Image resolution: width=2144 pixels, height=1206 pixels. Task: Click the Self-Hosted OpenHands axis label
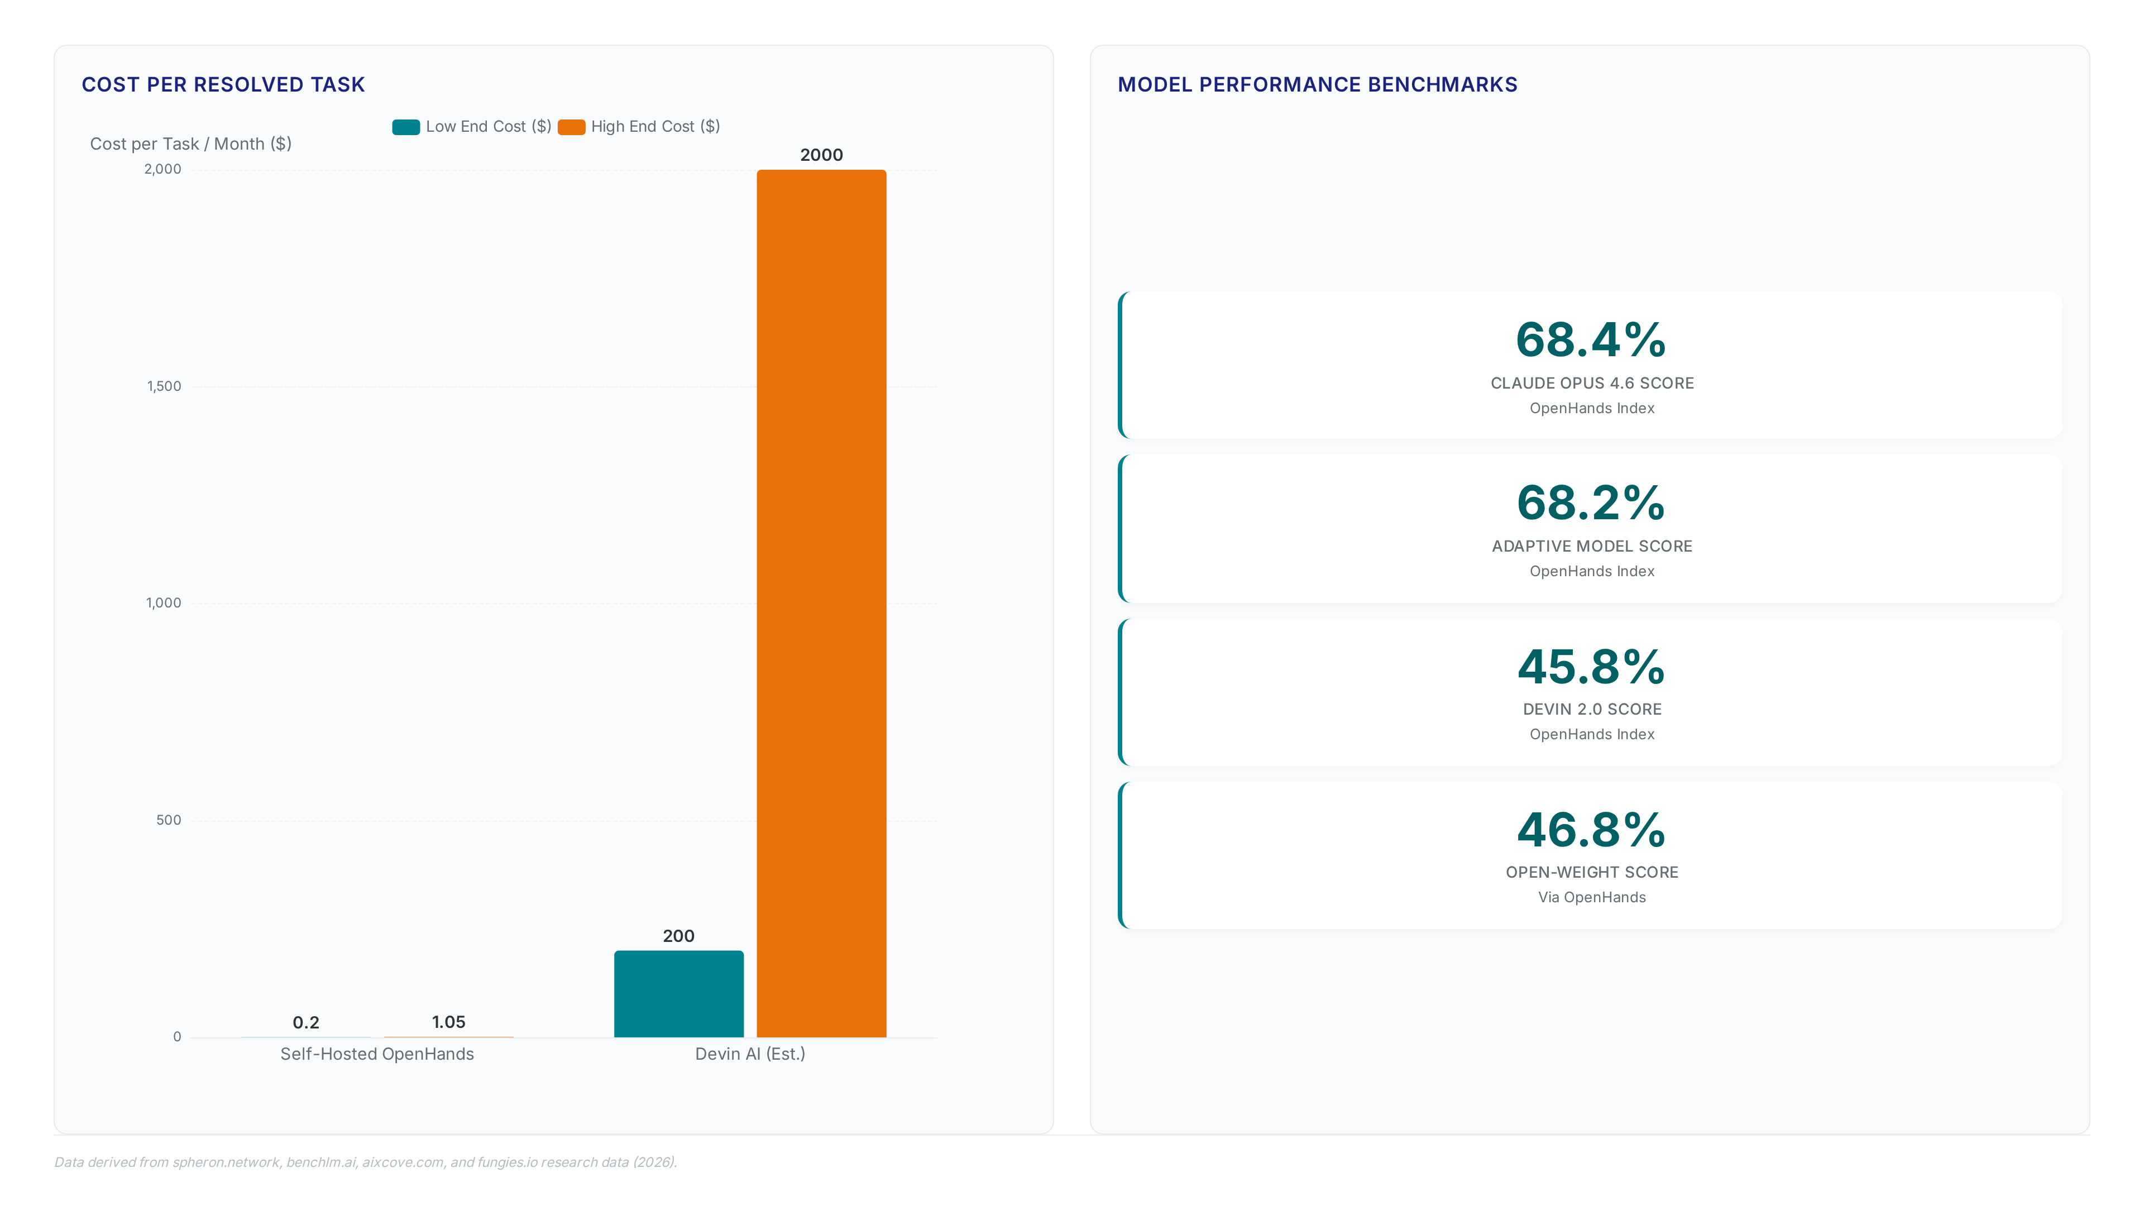[377, 1054]
